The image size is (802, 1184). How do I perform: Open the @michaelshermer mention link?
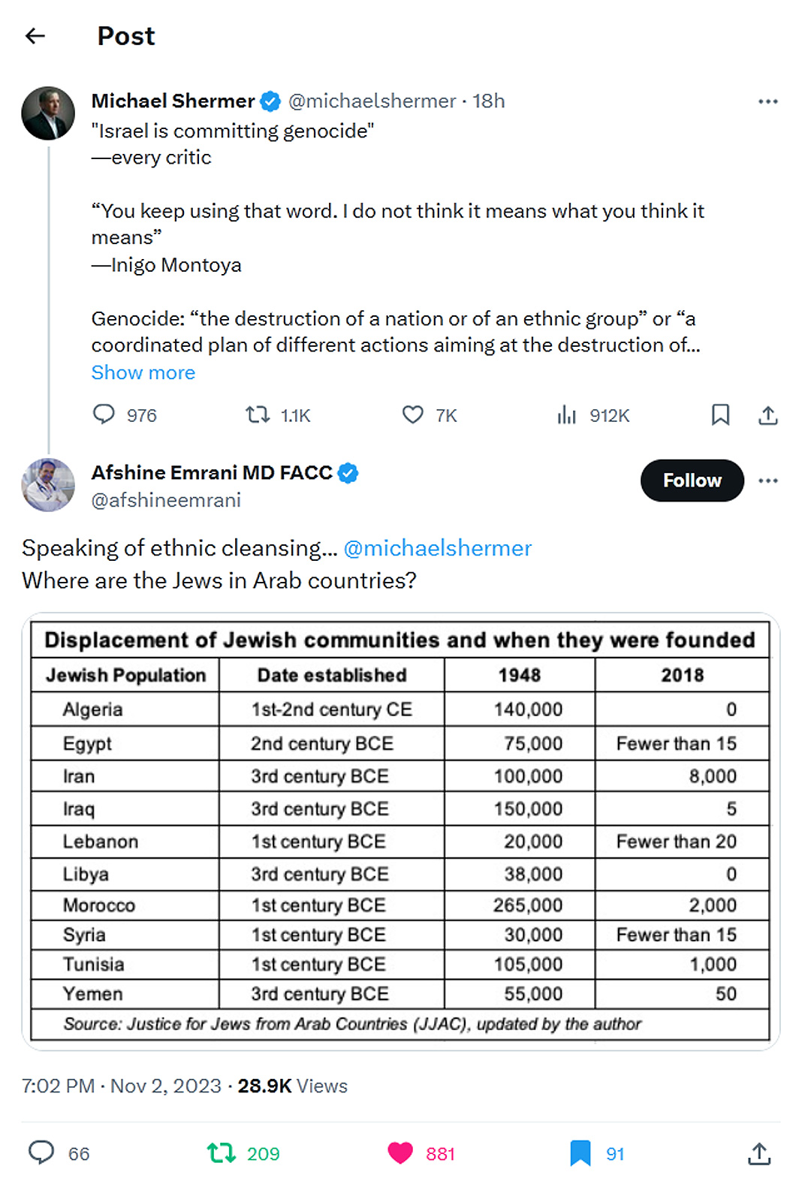(x=437, y=548)
